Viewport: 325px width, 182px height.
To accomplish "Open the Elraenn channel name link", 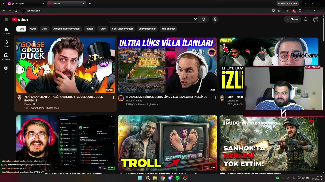I will [x=28, y=104].
